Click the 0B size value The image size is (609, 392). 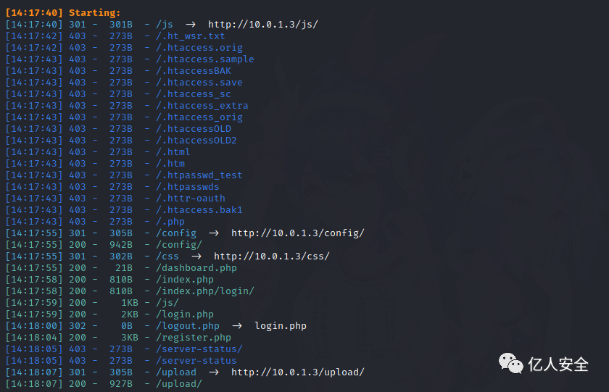pyautogui.click(x=127, y=326)
